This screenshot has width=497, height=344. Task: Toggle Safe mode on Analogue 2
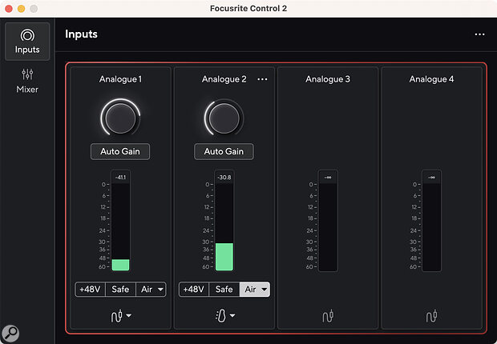click(224, 290)
